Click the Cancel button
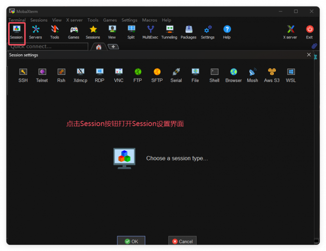Screen dimensions: 326x251 tap(182, 241)
